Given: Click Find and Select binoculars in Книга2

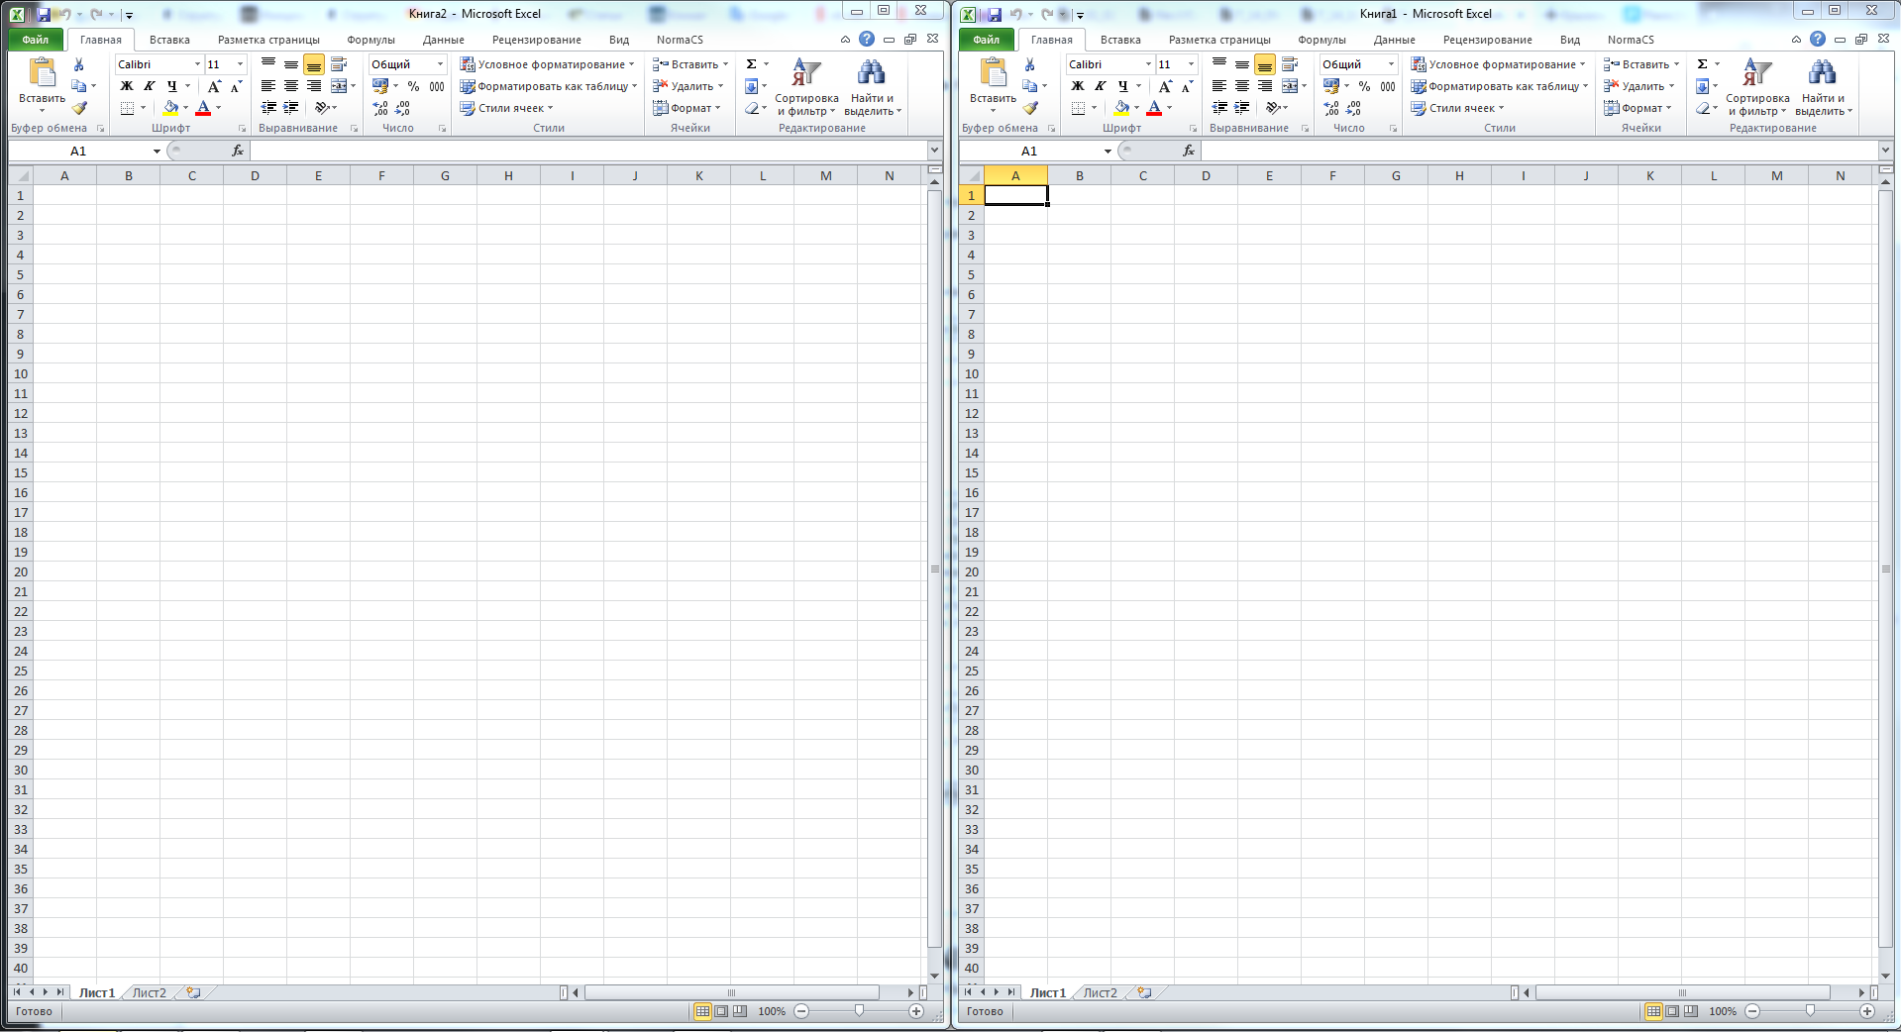Looking at the screenshot, I should [x=871, y=73].
